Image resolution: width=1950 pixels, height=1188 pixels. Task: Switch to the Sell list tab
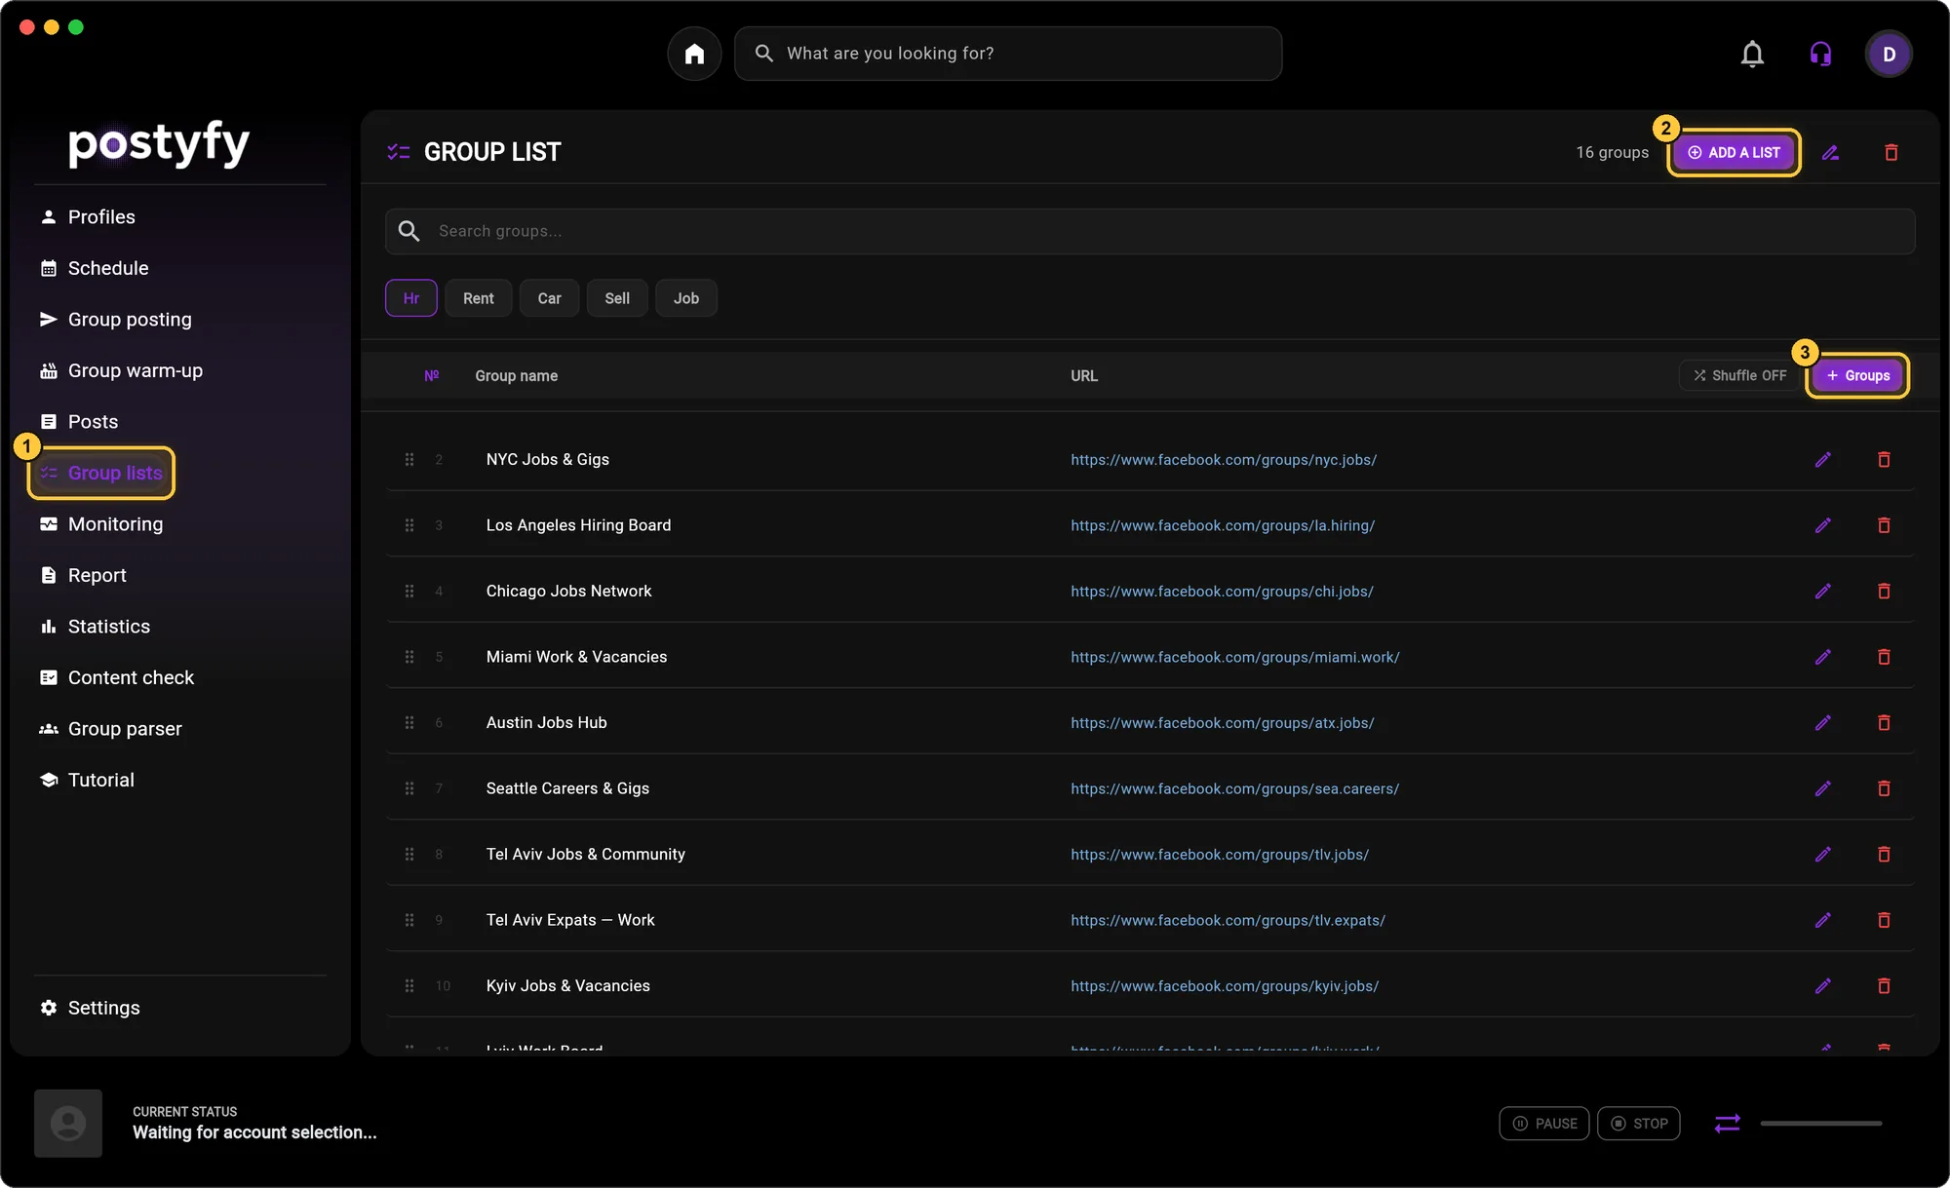617,298
